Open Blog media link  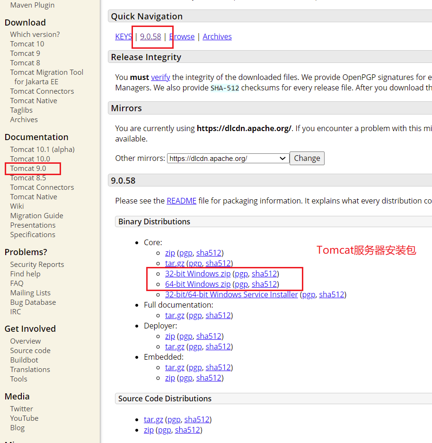tap(17, 428)
